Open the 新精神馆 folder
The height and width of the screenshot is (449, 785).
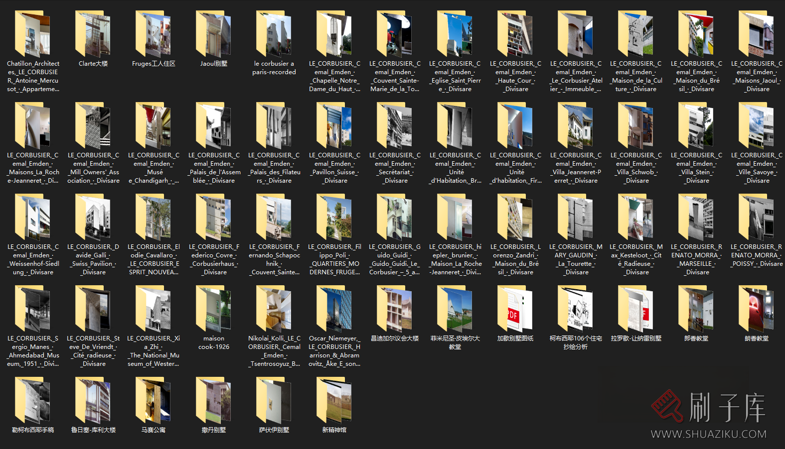(x=334, y=401)
